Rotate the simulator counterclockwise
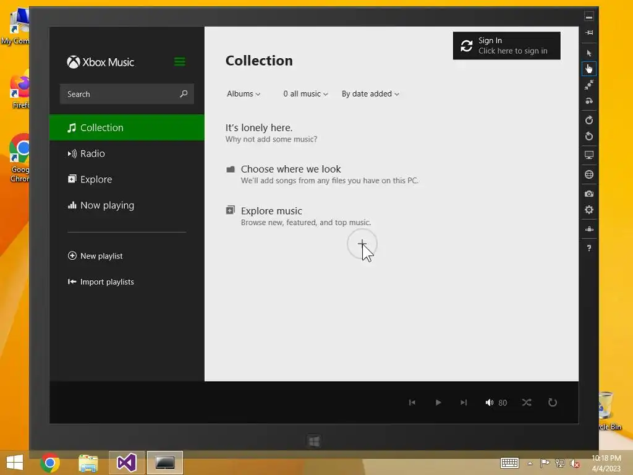The width and height of the screenshot is (633, 475). 589,136
